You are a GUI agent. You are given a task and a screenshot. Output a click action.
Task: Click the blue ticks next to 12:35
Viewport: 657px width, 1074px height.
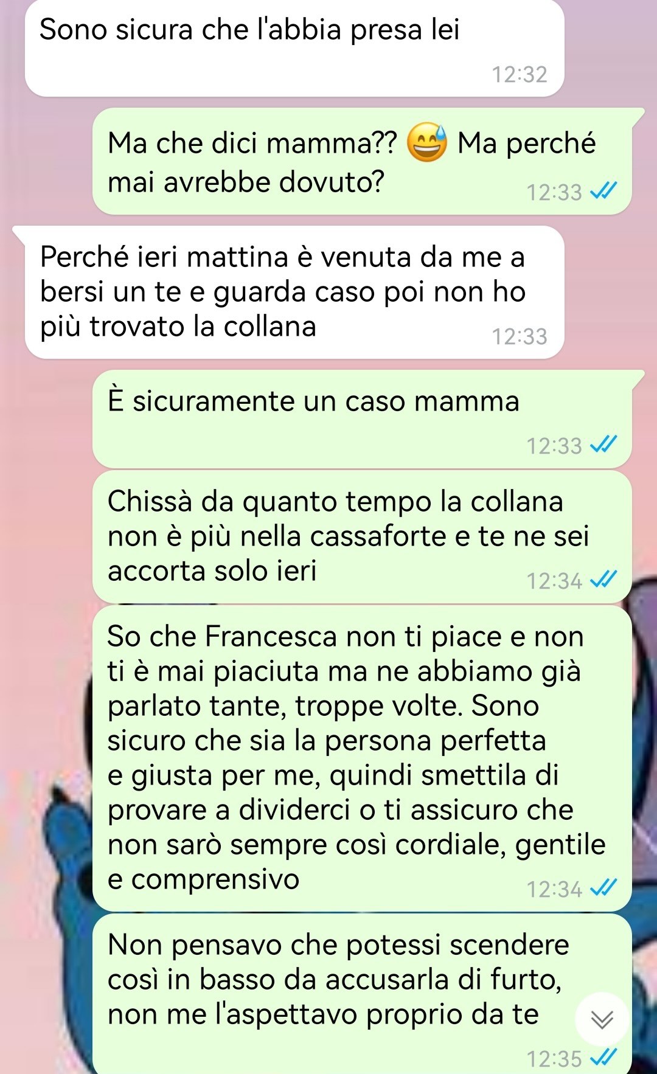pos(604,1058)
